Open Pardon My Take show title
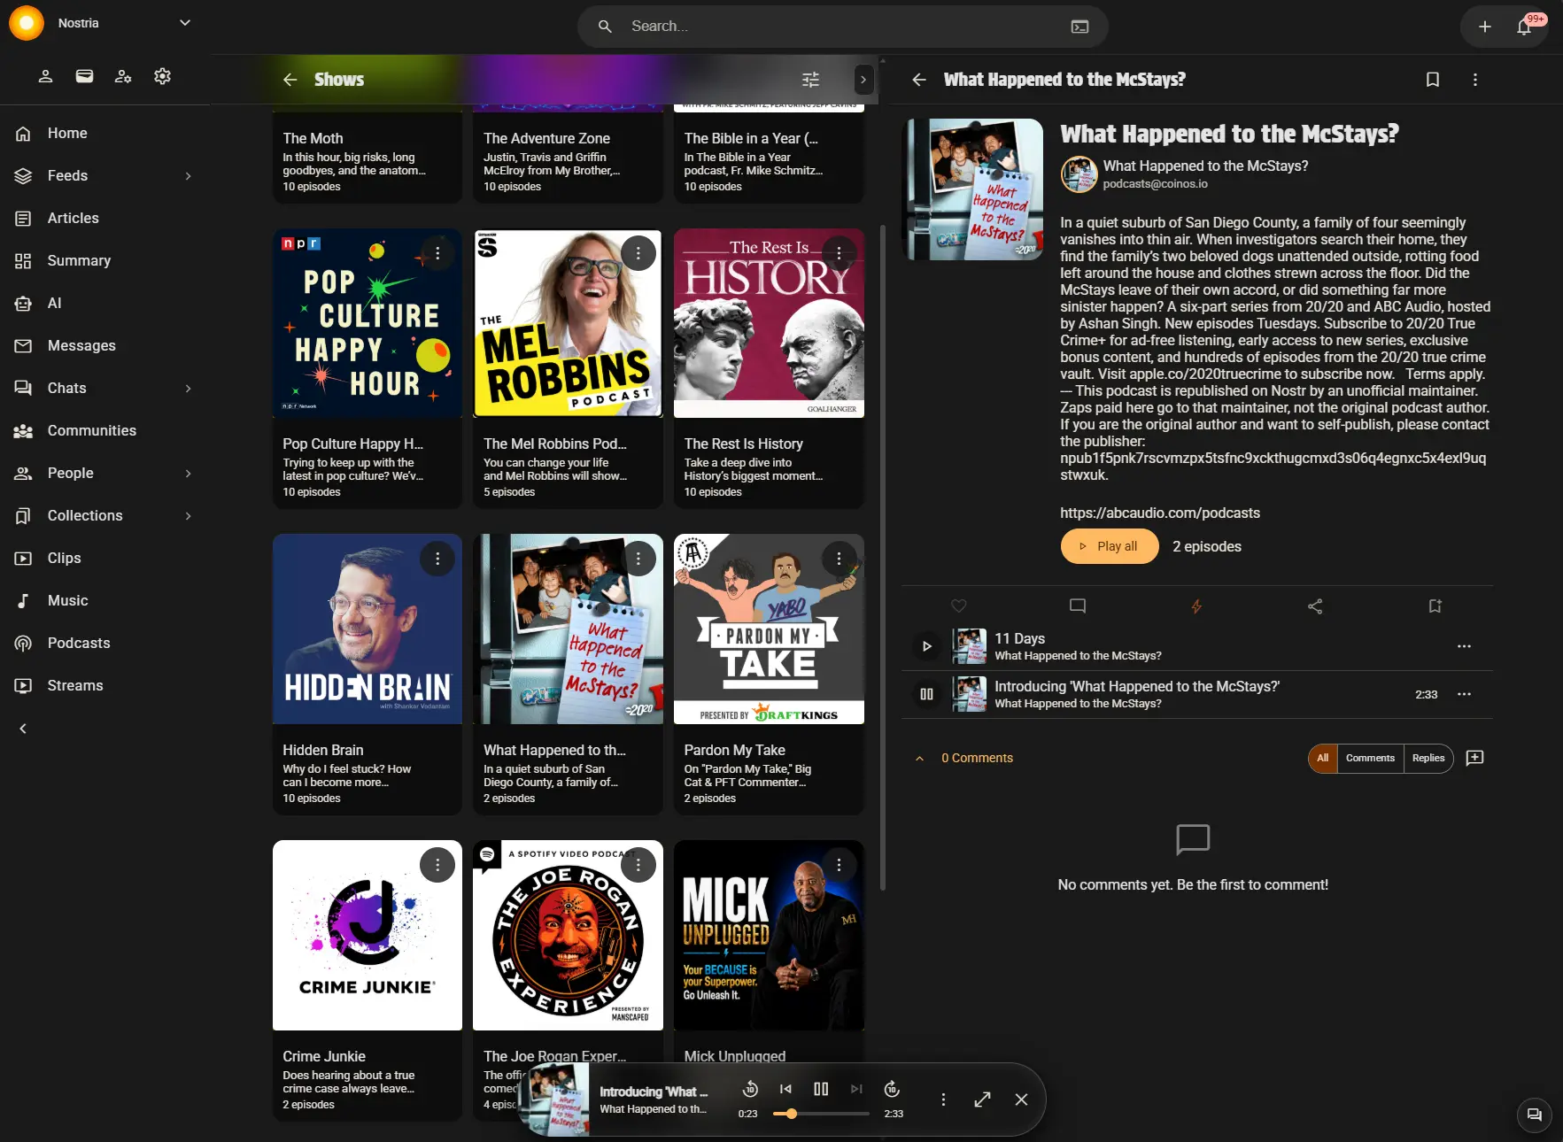Image resolution: width=1563 pixels, height=1142 pixels. click(x=734, y=750)
